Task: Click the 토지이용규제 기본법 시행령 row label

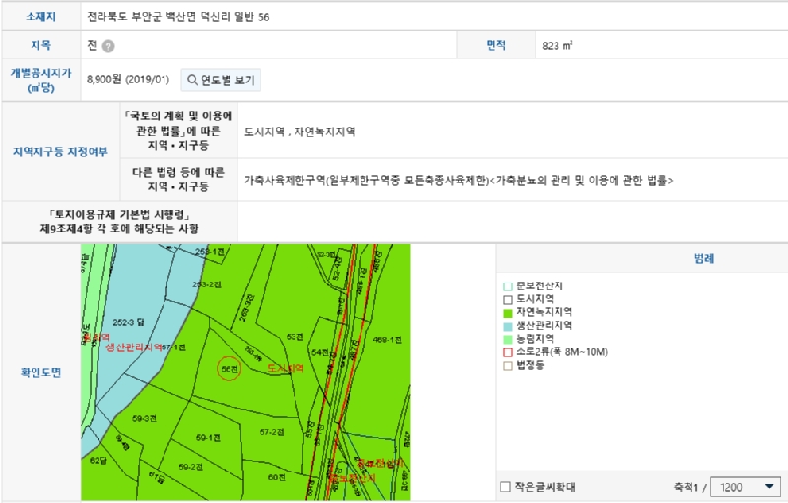Action: click(119, 221)
